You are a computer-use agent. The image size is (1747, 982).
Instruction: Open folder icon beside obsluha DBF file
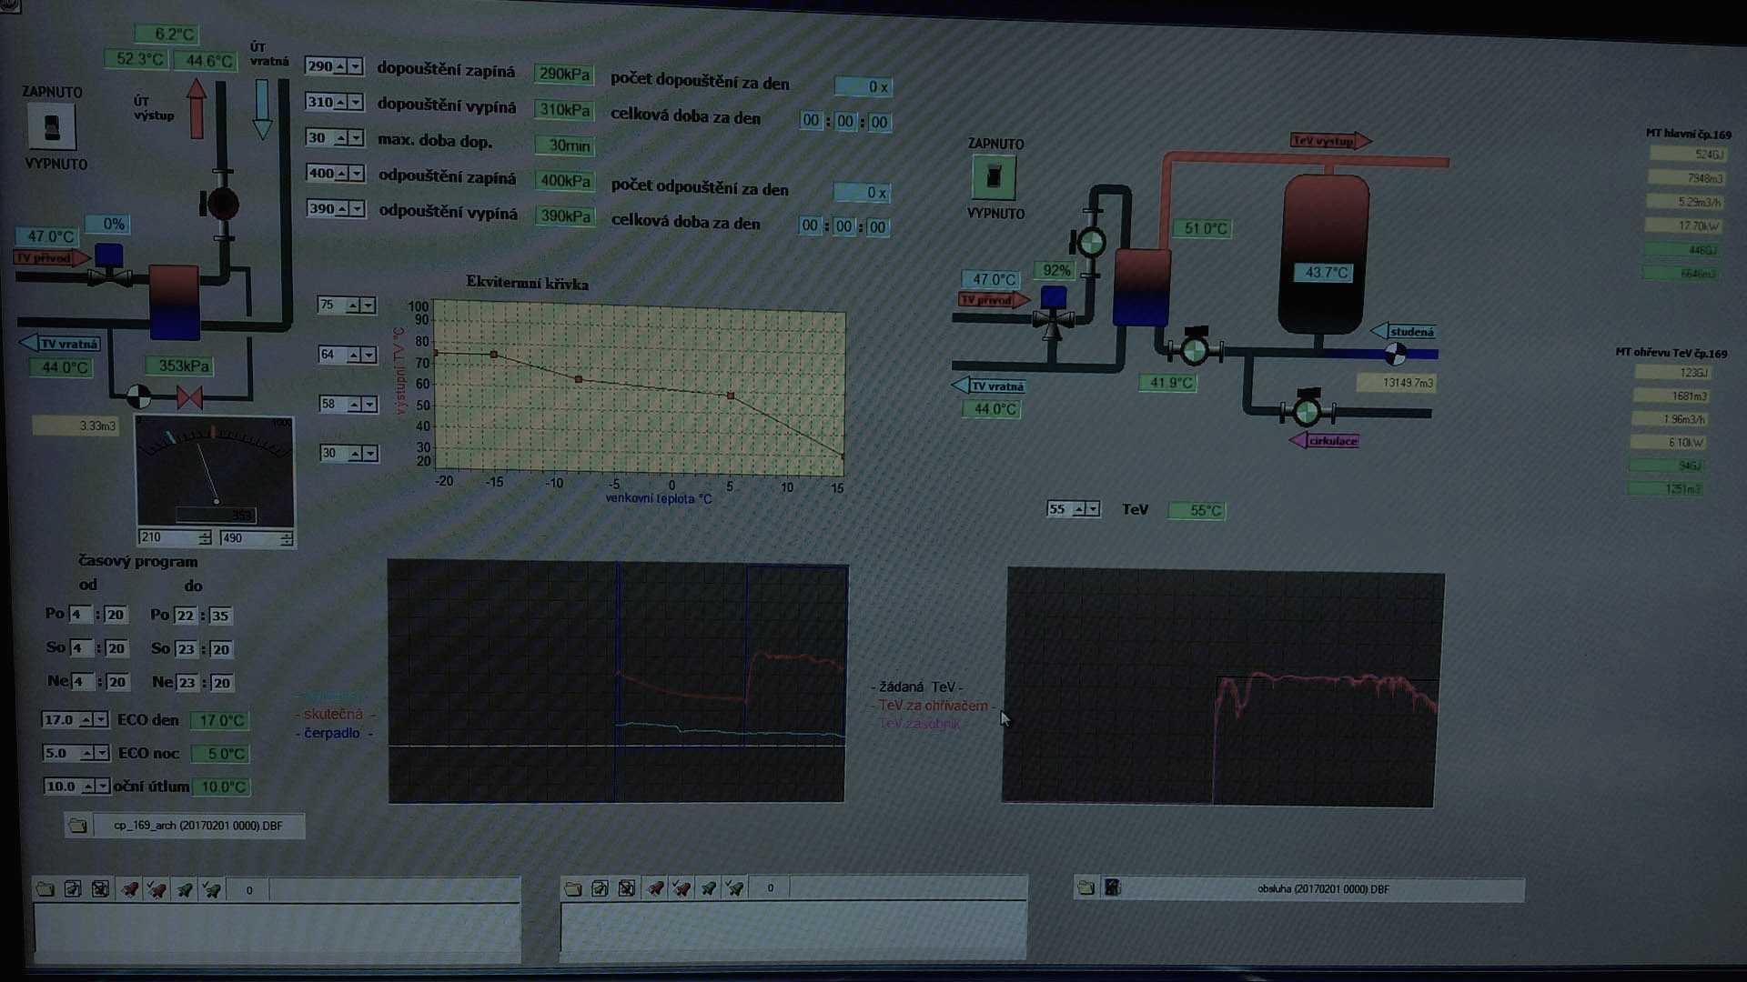tap(1086, 887)
